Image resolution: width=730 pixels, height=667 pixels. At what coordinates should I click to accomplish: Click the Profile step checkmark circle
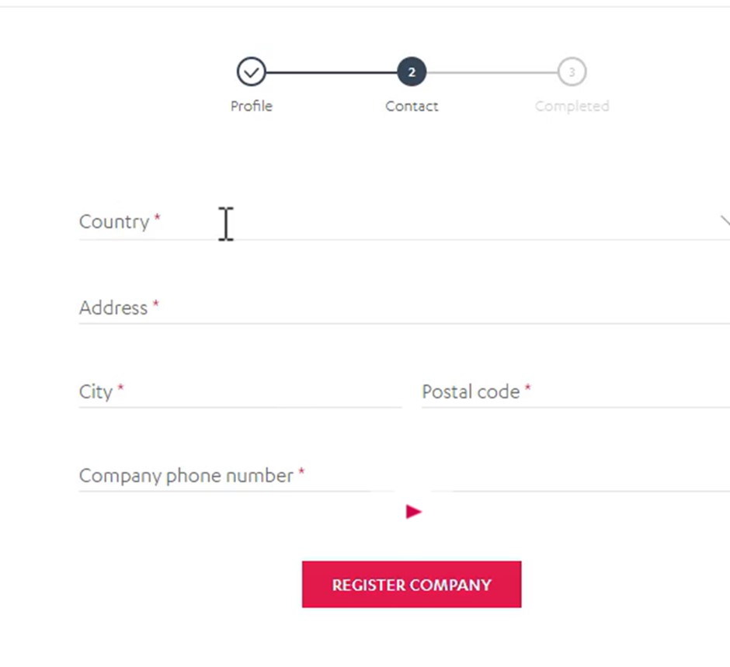pyautogui.click(x=251, y=72)
